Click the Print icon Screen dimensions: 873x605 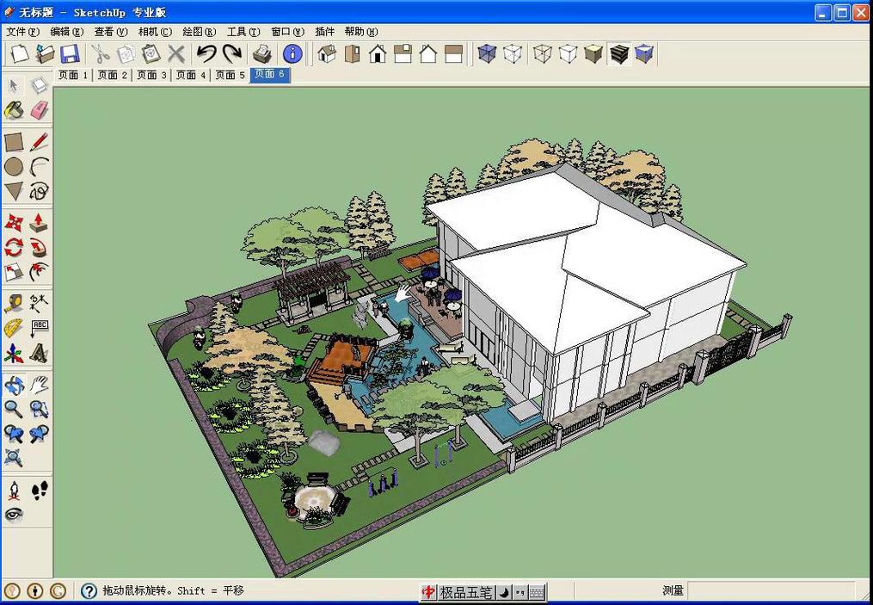coord(261,54)
